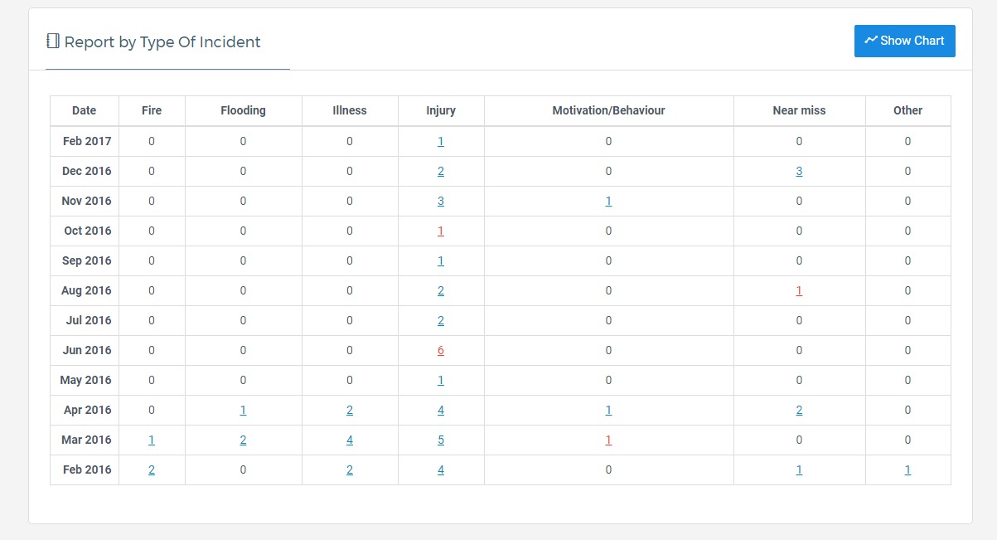This screenshot has height=540, width=997.
Task: Open Feb 2017 Injury count link
Action: [x=441, y=141]
